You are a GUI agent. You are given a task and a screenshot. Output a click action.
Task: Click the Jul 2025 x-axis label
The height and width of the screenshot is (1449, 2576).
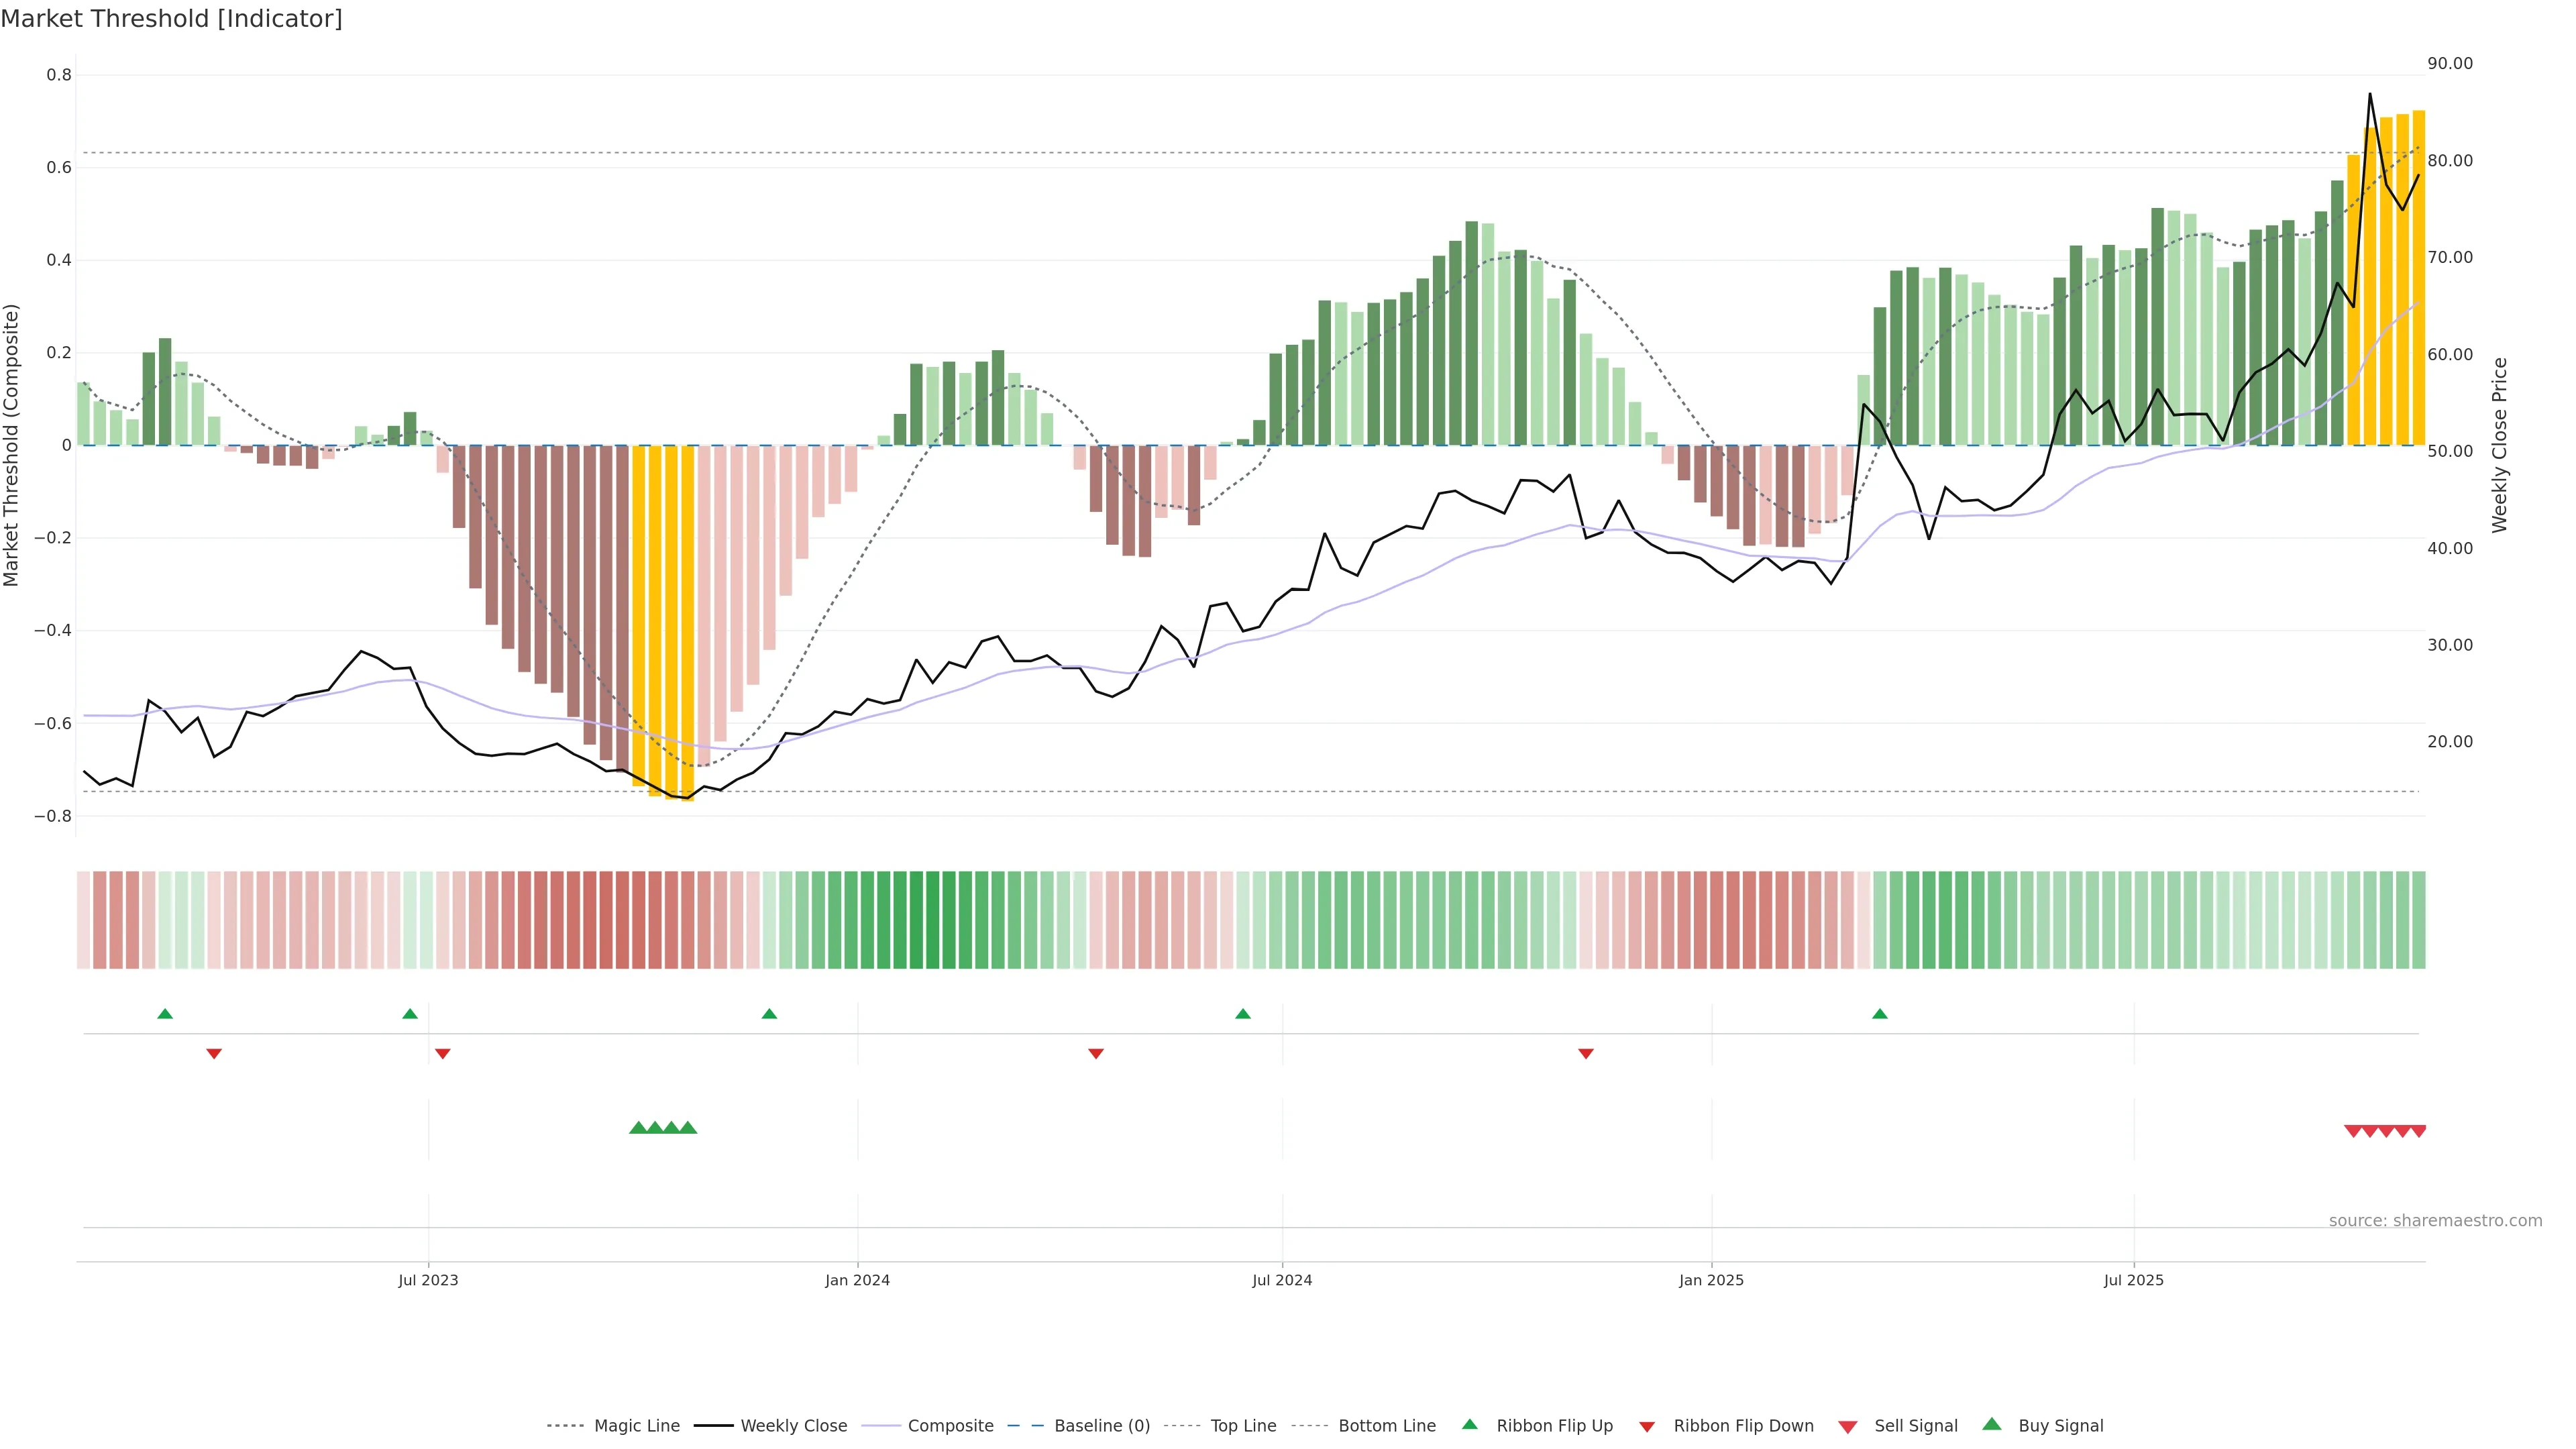tap(2133, 1280)
